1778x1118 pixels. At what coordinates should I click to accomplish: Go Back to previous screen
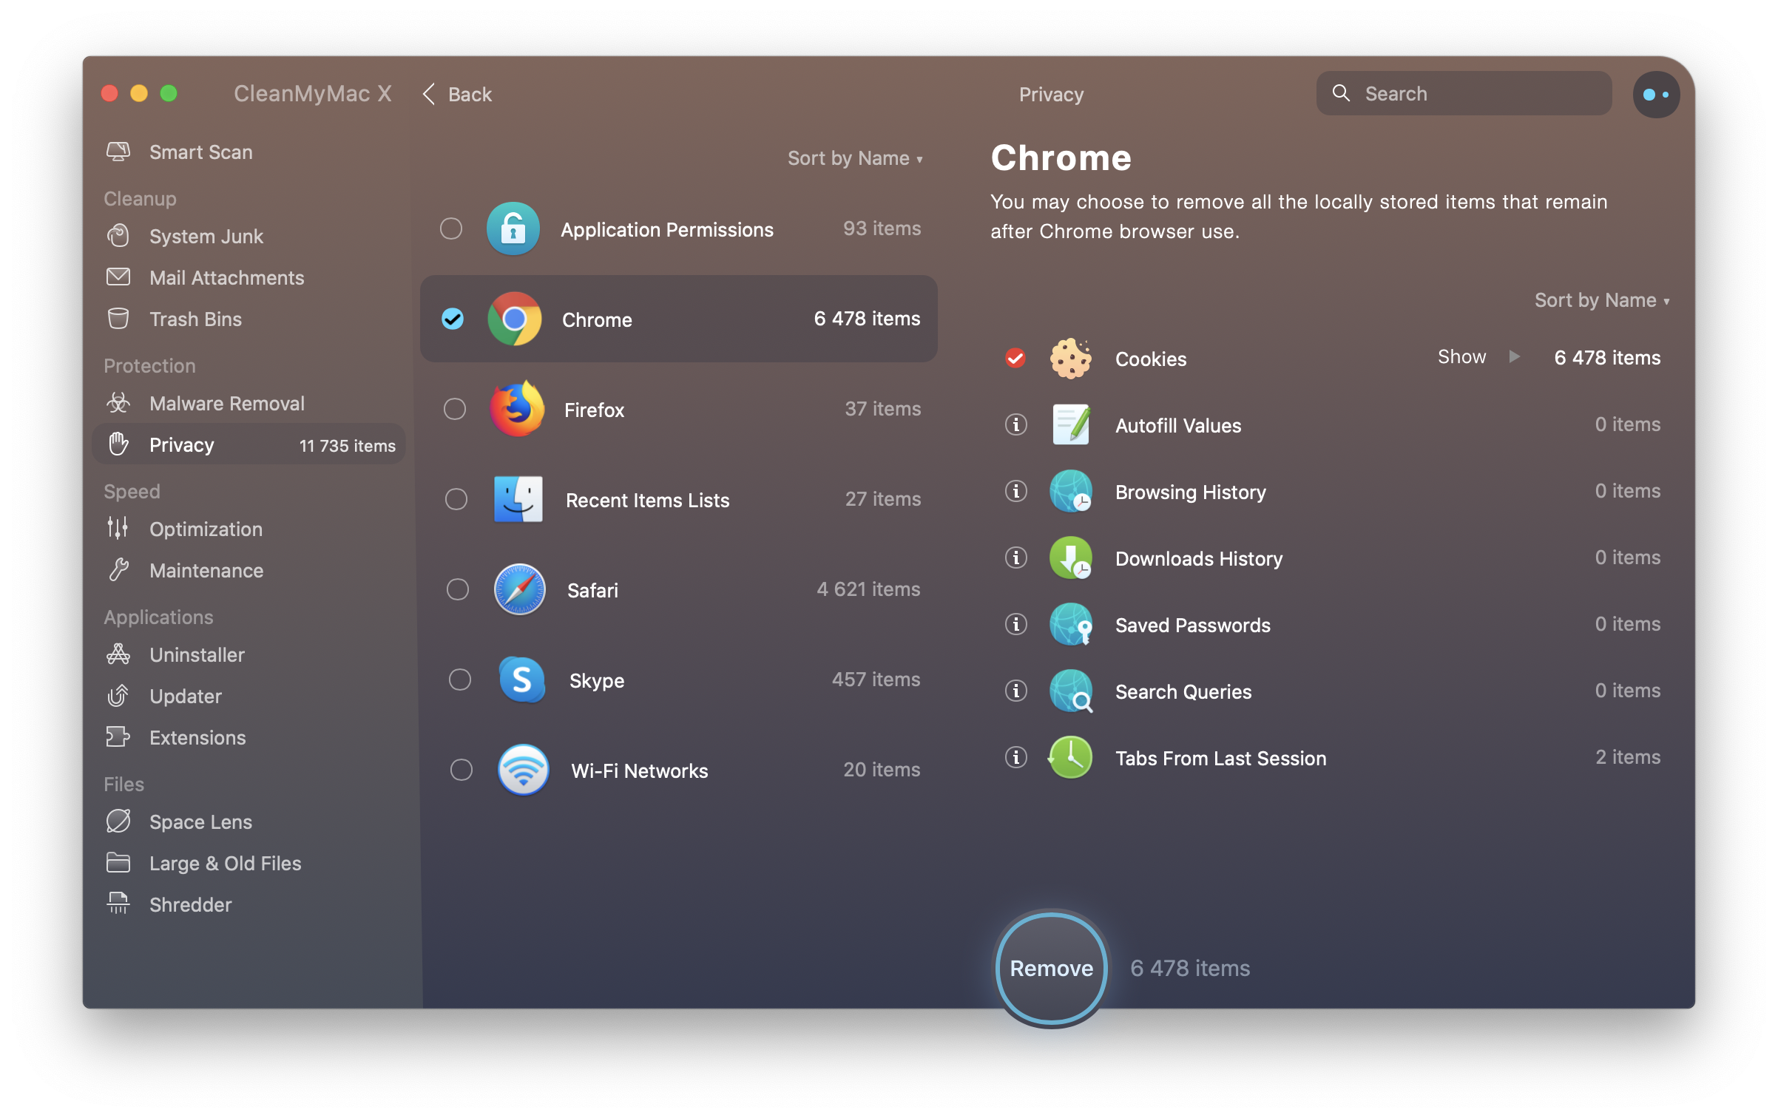click(x=458, y=95)
